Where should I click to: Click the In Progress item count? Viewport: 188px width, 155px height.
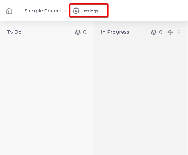[x=161, y=32]
